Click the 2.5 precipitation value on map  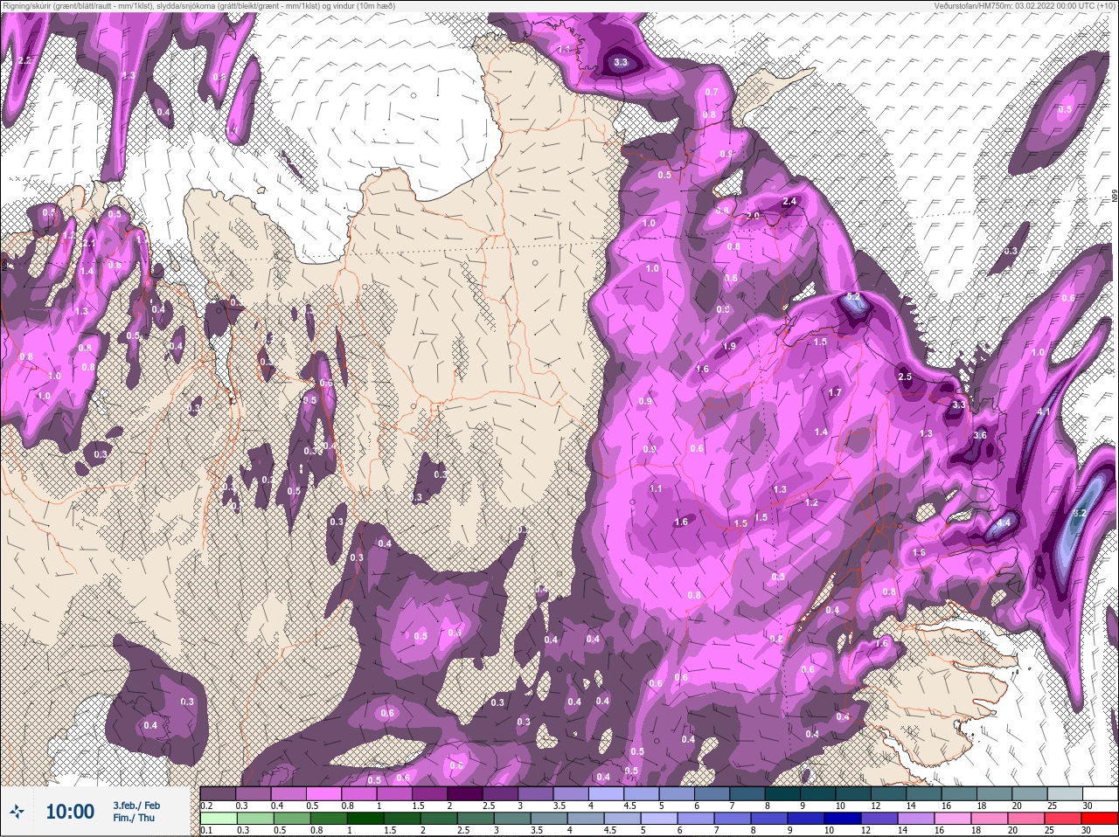pos(905,377)
